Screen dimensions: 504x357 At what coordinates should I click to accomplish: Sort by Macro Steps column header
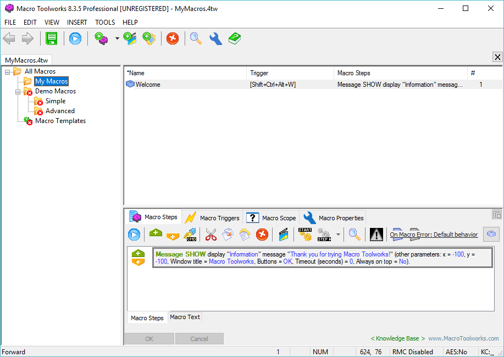coord(400,73)
